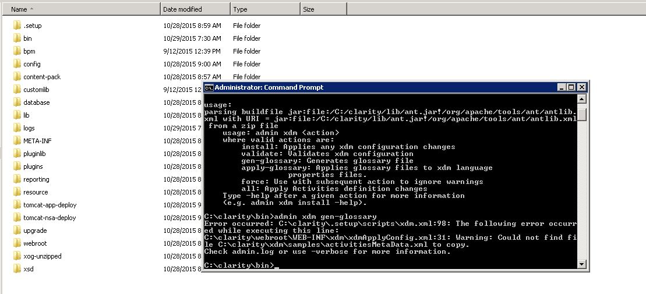This screenshot has width=646, height=294.
Task: Click the Command Prompt scroll up arrow
Action: 582,99
